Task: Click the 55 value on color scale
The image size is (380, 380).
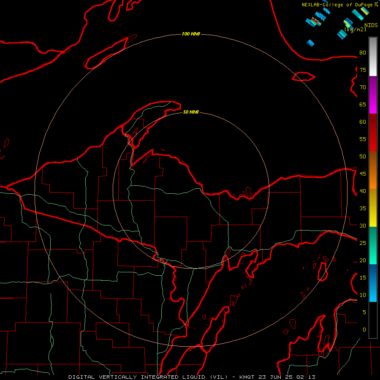Action: click(x=363, y=139)
